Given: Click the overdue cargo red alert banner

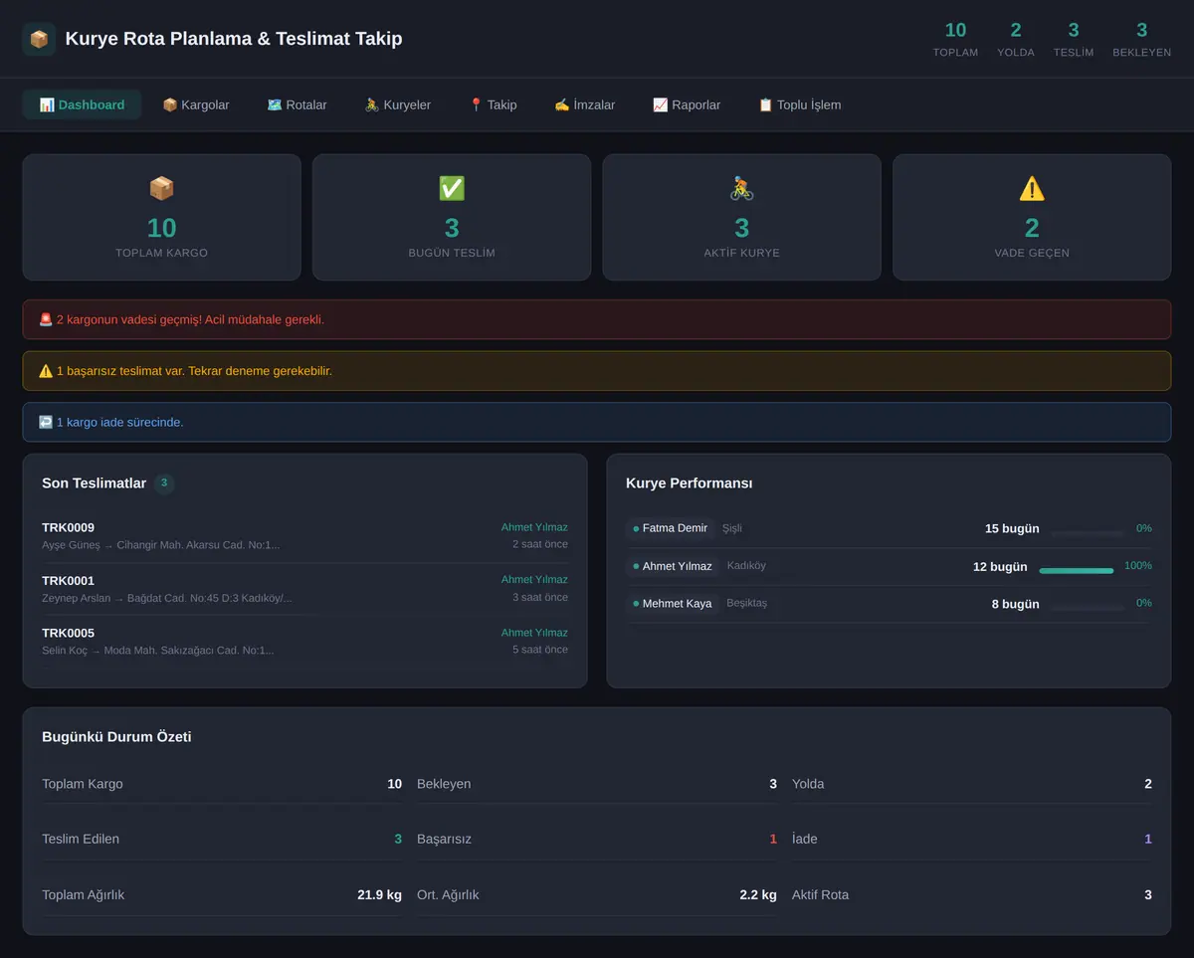Looking at the screenshot, I should (597, 319).
